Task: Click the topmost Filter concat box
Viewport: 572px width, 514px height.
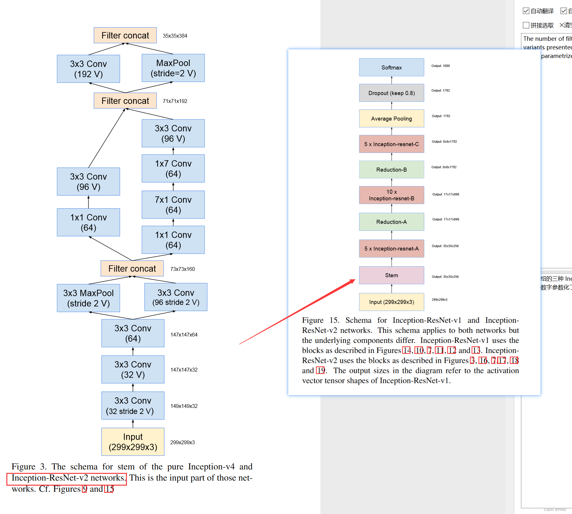Action: pyautogui.click(x=125, y=35)
